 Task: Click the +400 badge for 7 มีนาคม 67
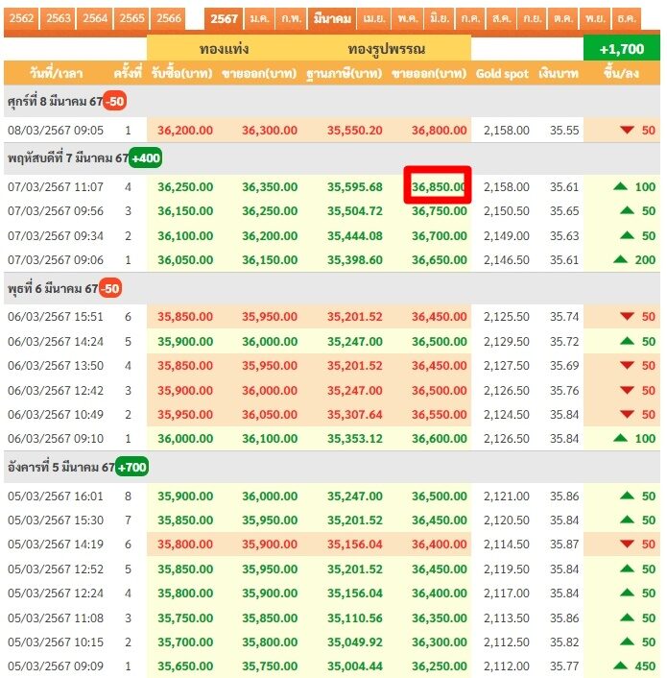[x=145, y=157]
